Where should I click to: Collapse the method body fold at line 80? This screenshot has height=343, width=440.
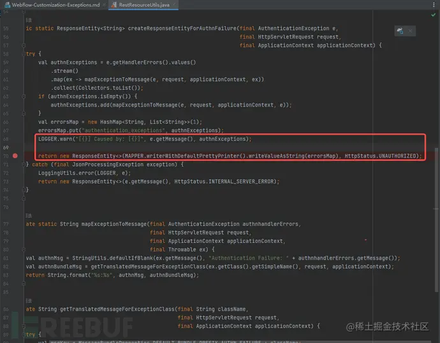point(24,250)
